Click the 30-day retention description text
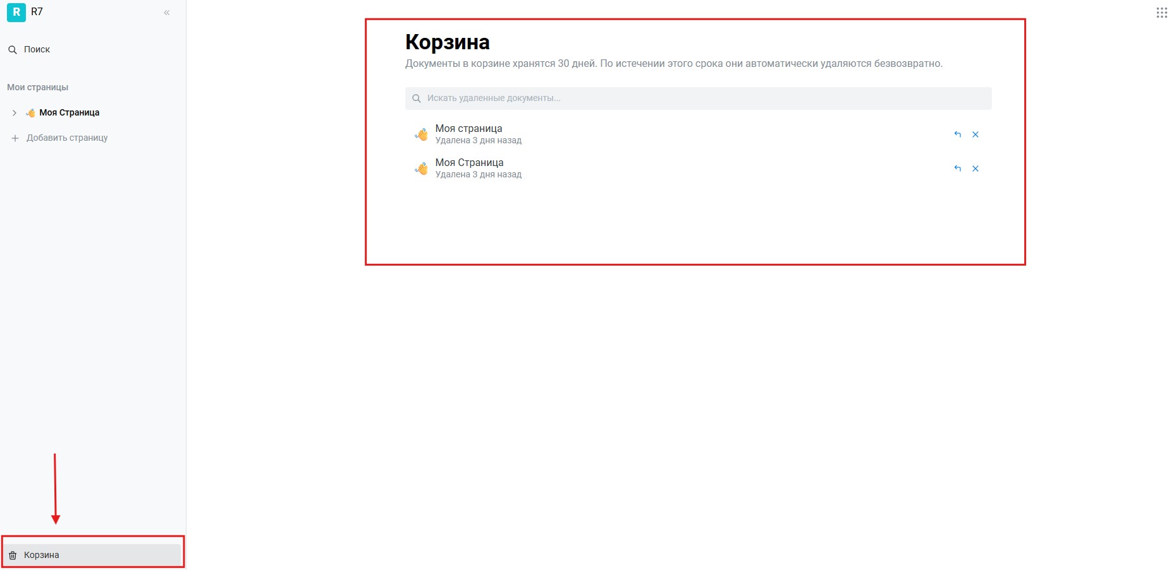The height and width of the screenshot is (570, 1174). [x=674, y=64]
